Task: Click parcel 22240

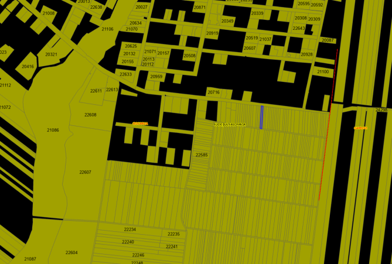Action: point(128,242)
